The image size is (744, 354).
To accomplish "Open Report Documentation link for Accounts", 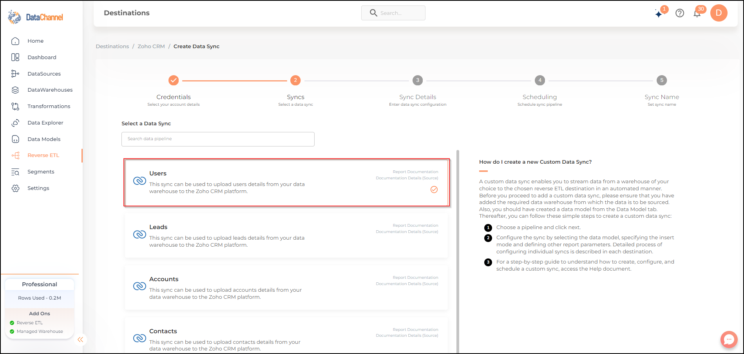I will coord(415,278).
